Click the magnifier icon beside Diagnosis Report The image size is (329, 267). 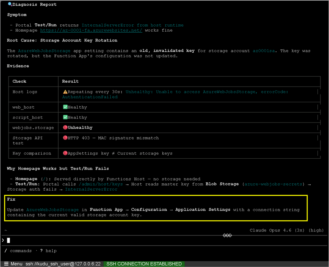10,4
